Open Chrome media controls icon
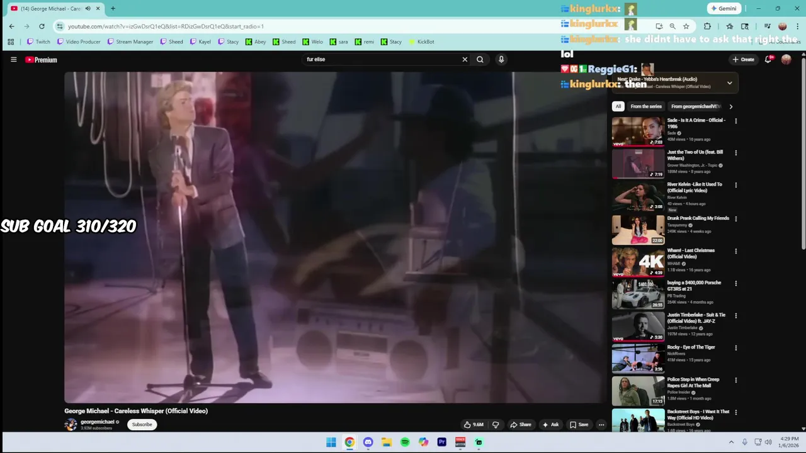Viewport: 806px width, 453px height. [x=767, y=26]
